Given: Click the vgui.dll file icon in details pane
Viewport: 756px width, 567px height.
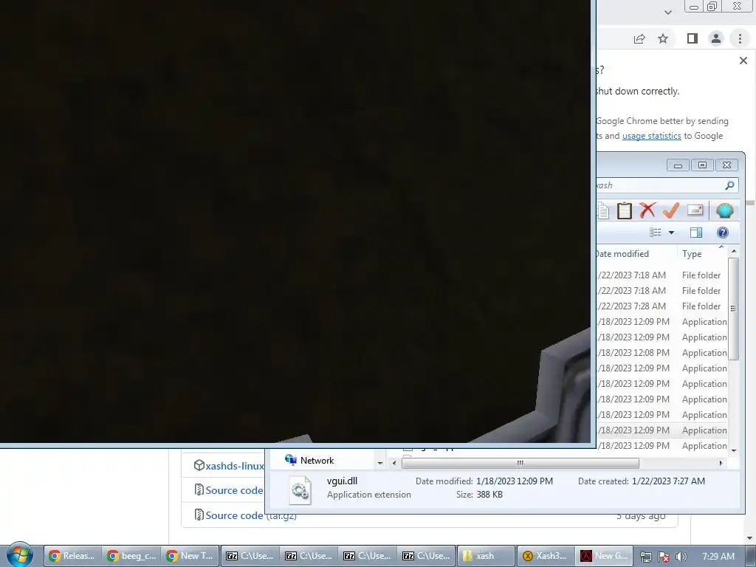Looking at the screenshot, I should point(300,490).
